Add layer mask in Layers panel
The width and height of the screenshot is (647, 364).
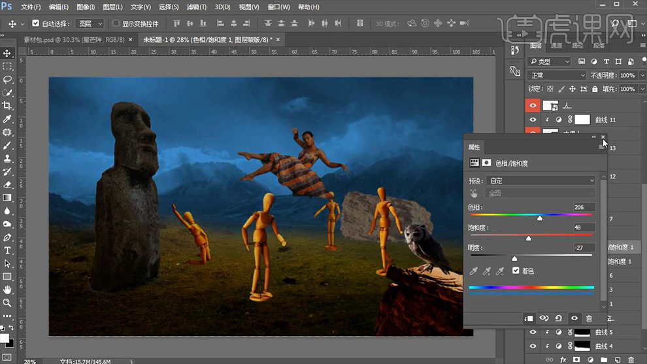576,359
